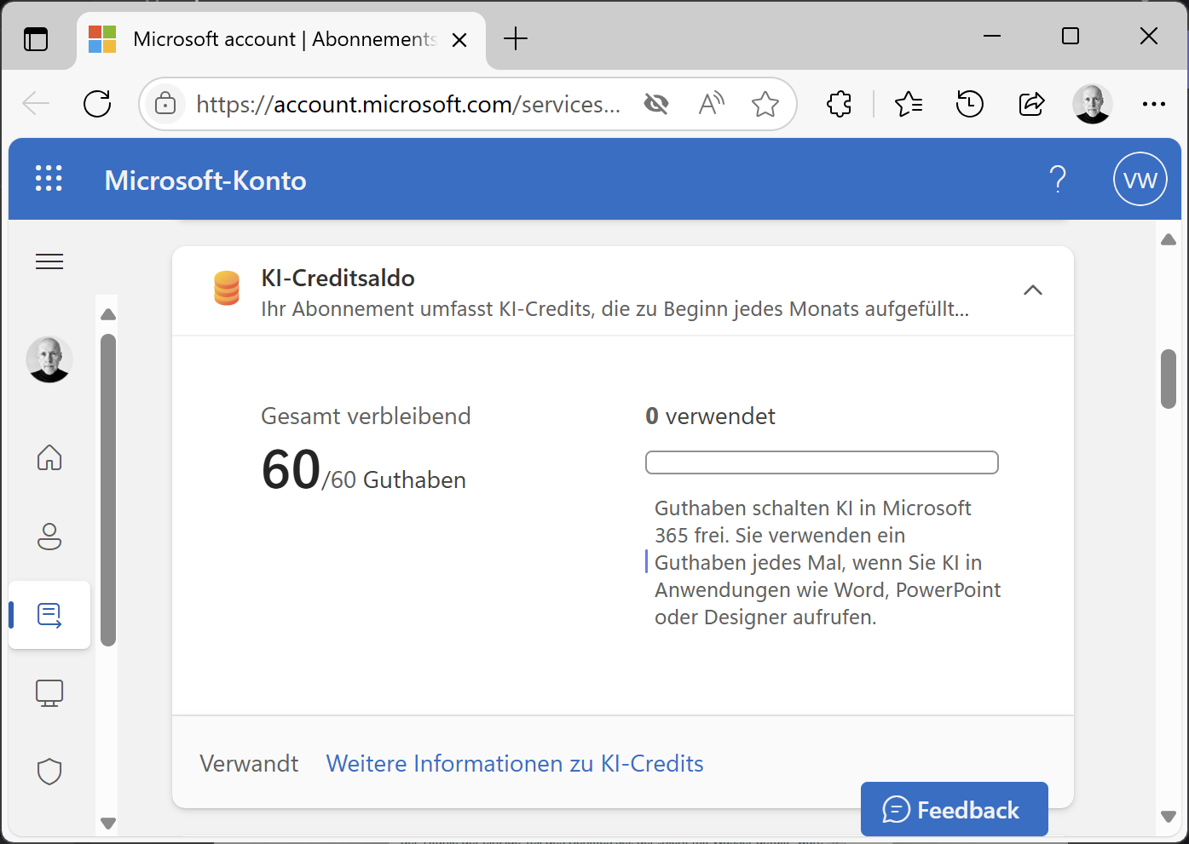Add this page to favorites star
Viewport: 1189px width, 844px height.
click(x=765, y=104)
